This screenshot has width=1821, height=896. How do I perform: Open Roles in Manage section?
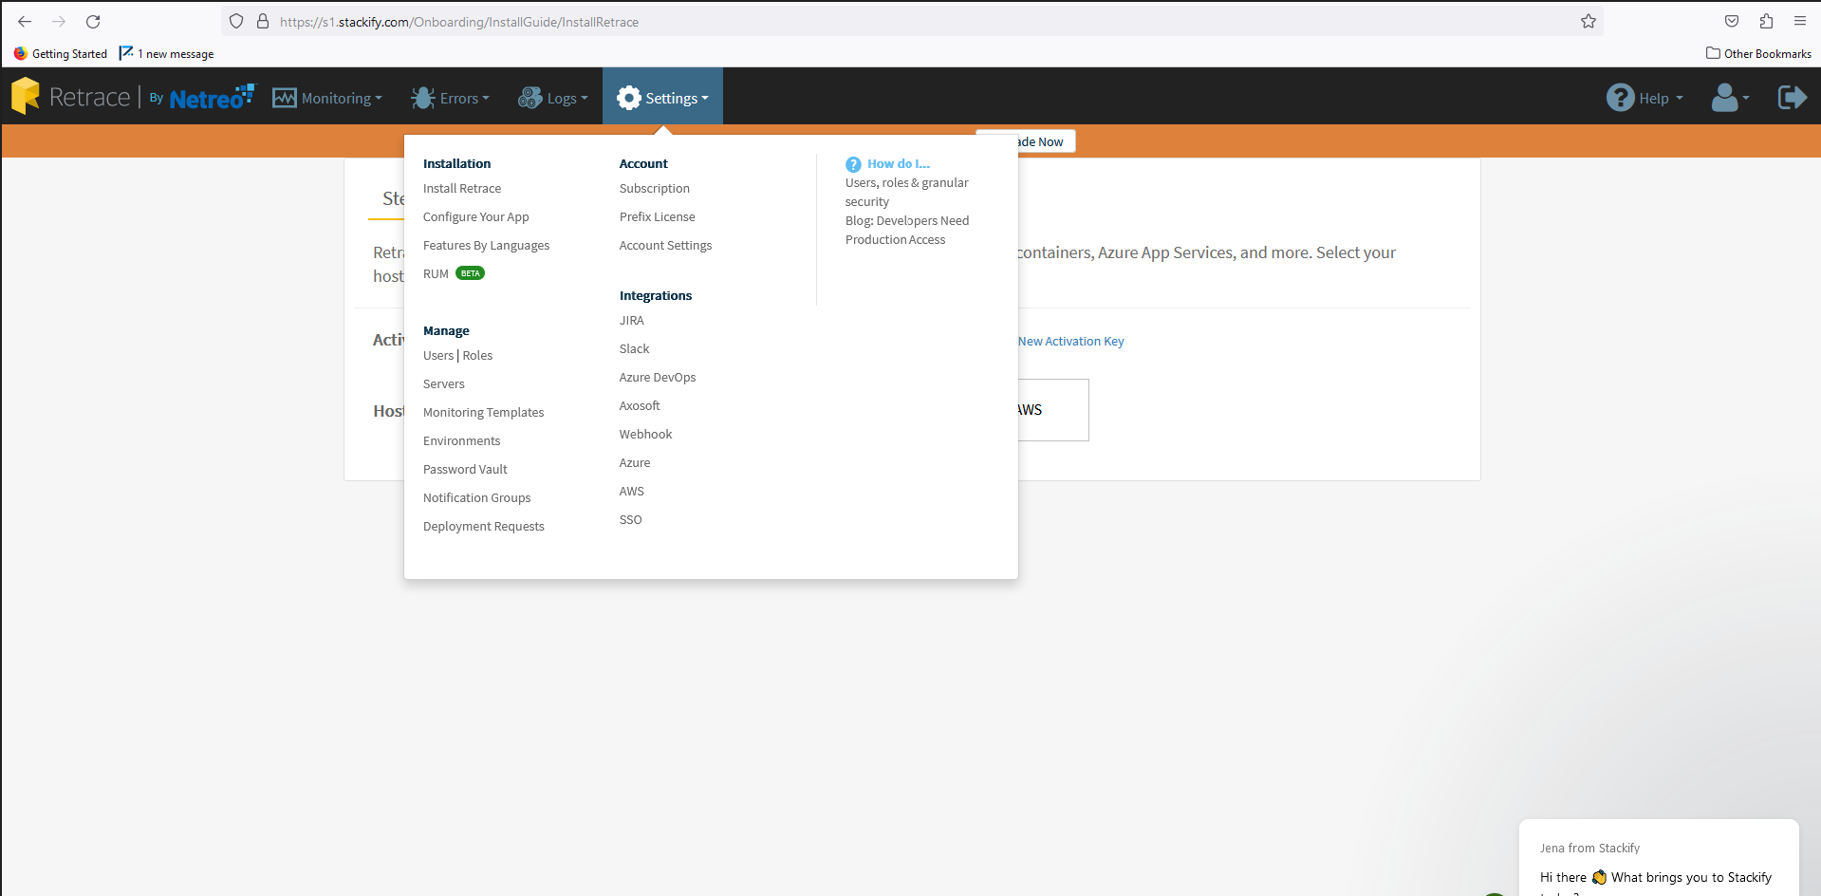pyautogui.click(x=478, y=356)
